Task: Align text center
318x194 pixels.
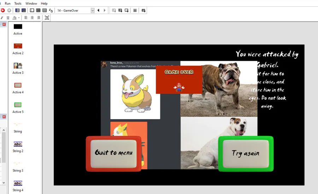Action: click(x=32, y=18)
